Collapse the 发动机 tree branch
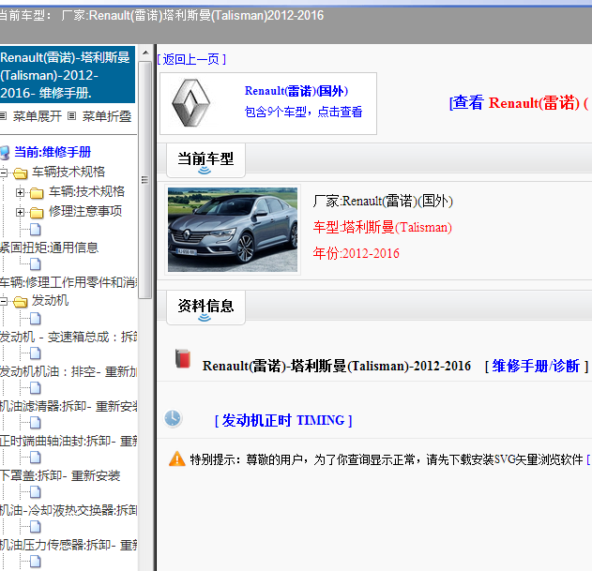 point(4,301)
